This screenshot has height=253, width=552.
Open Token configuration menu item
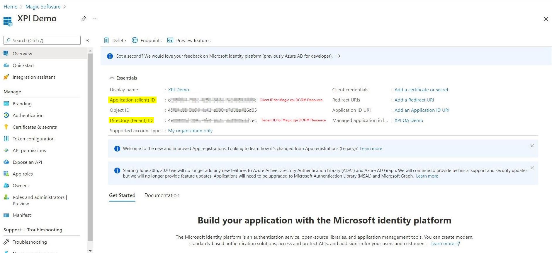(x=44, y=139)
